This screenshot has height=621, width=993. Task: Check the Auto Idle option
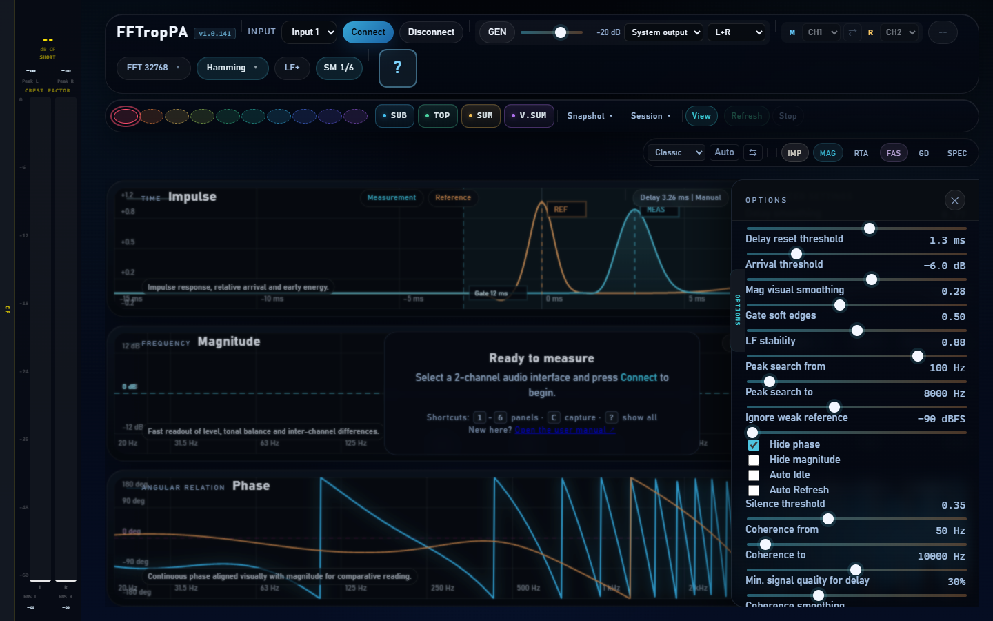(x=754, y=475)
